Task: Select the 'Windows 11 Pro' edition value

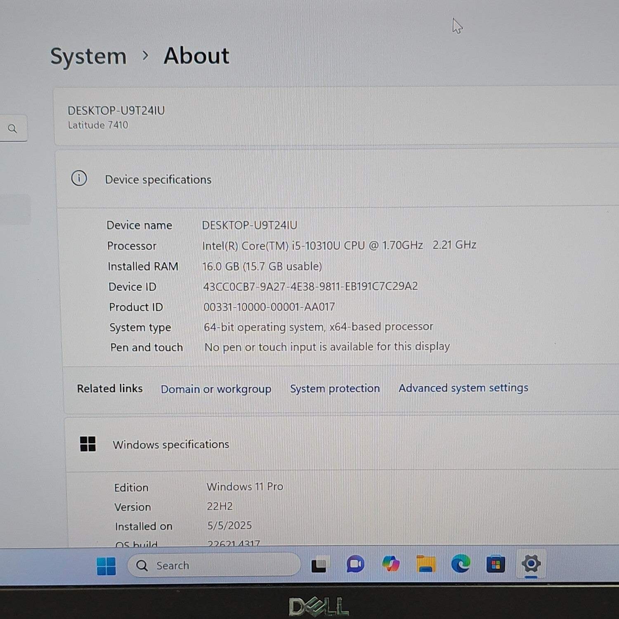Action: pyautogui.click(x=245, y=487)
